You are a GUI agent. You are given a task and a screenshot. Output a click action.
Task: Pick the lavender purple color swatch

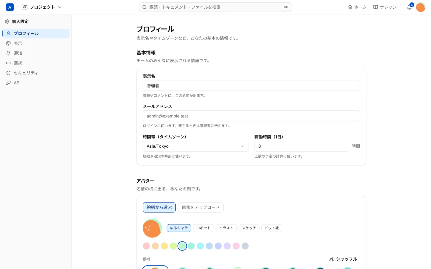[227, 246]
